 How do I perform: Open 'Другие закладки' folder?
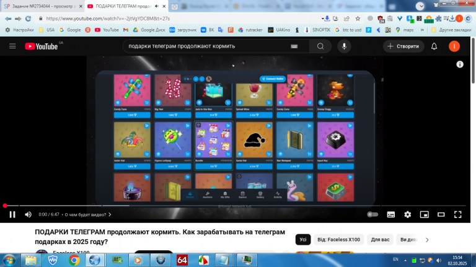(451, 30)
